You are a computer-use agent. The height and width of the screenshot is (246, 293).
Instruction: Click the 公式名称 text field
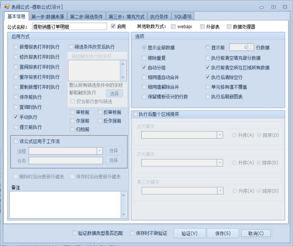69,26
